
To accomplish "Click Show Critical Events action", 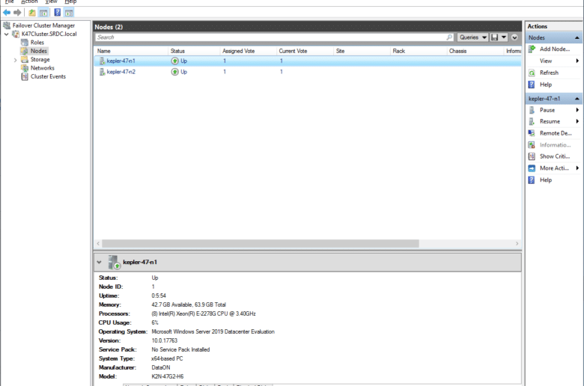I will (x=555, y=156).
